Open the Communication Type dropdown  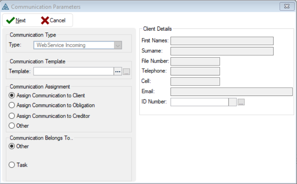pos(118,45)
